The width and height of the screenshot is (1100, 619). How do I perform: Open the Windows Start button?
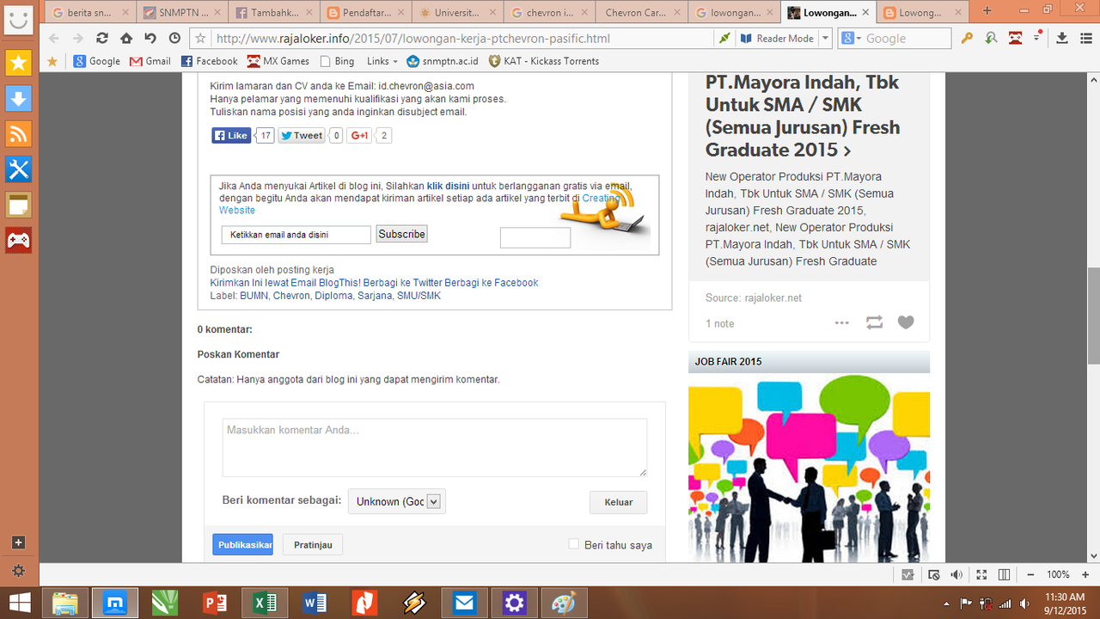click(19, 604)
